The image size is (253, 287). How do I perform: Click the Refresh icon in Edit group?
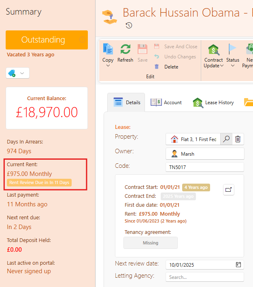pos(125,49)
